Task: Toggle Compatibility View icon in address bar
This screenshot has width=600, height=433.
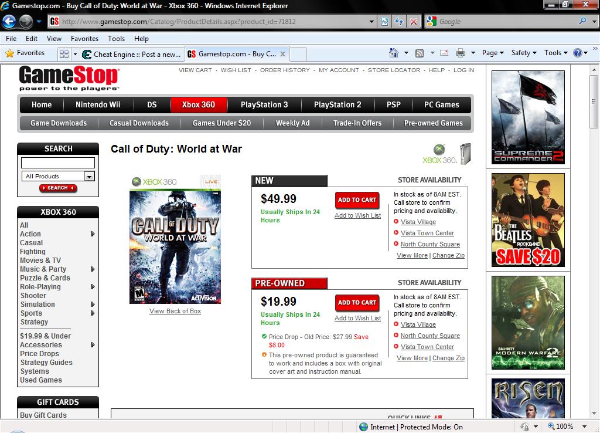Action: tap(384, 22)
